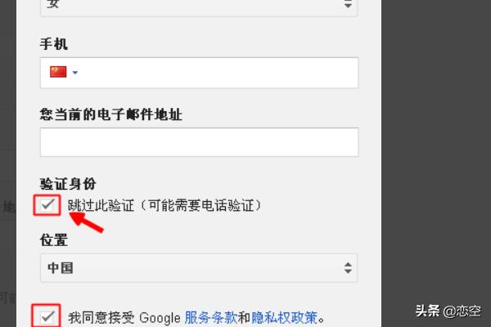Click the red arrow pointing at checkbox
The height and width of the screenshot is (327, 491).
click(x=86, y=222)
